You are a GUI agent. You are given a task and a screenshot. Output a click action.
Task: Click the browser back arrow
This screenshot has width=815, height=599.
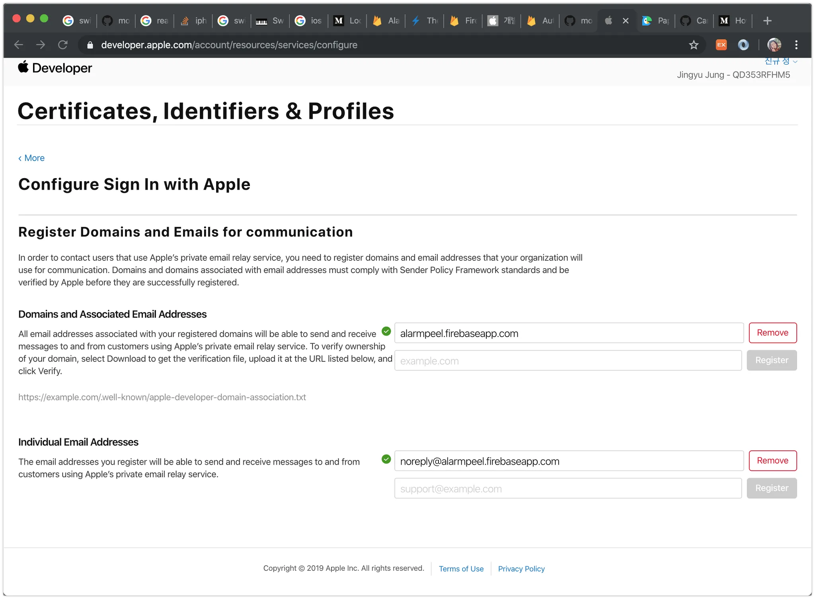click(x=19, y=45)
